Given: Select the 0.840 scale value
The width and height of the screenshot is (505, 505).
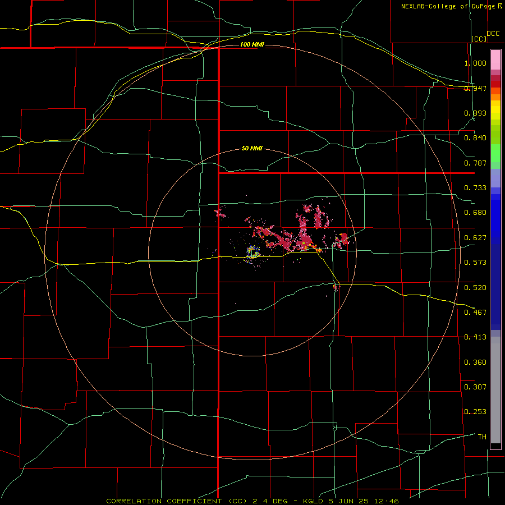Looking at the screenshot, I should click(475, 138).
